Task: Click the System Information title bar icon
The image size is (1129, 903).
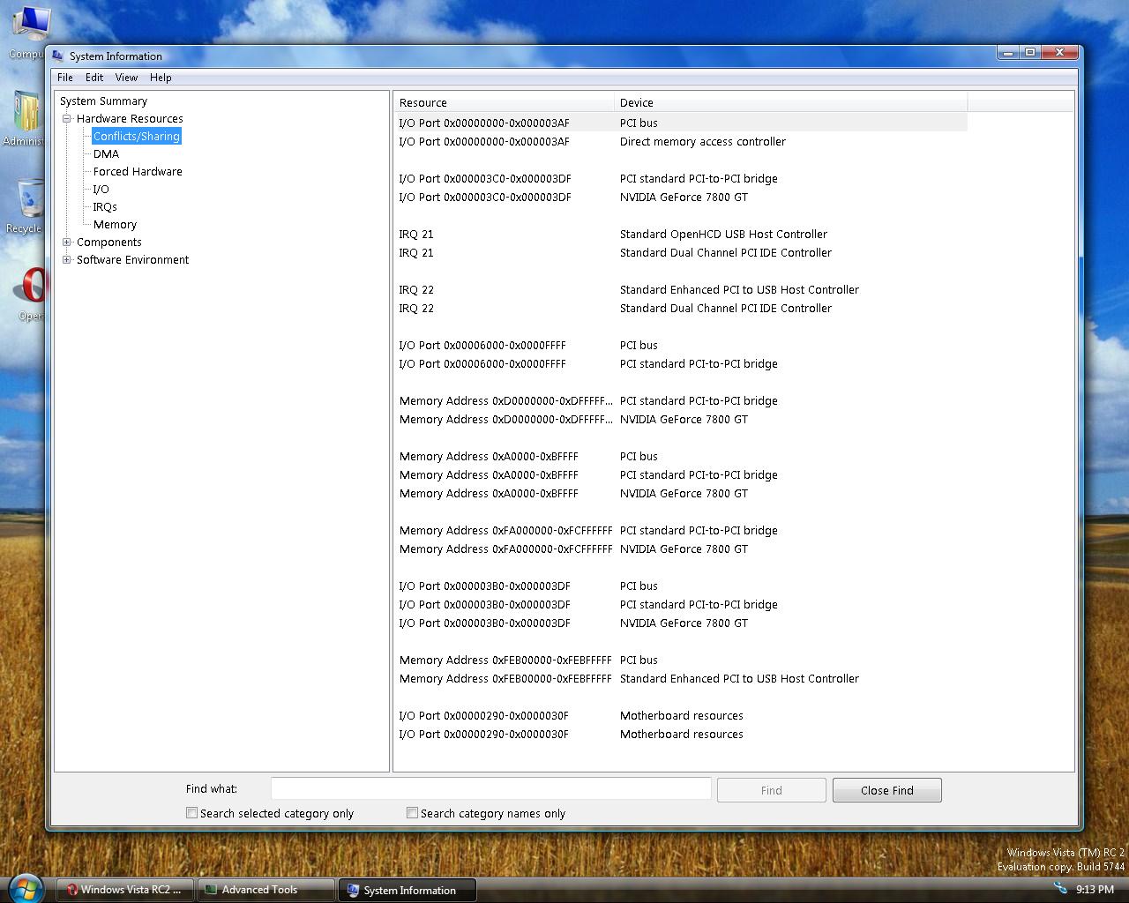Action: [x=58, y=56]
